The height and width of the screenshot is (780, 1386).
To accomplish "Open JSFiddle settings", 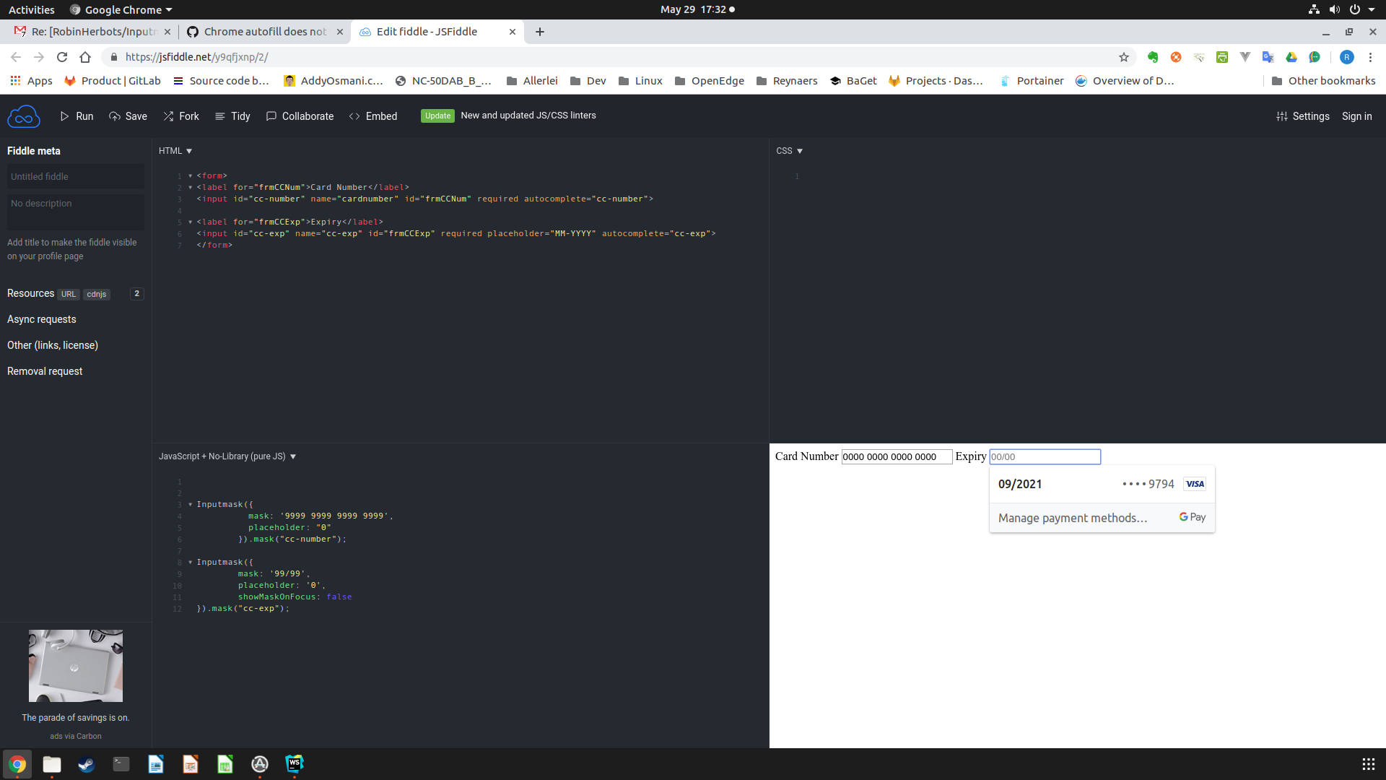I will [1304, 116].
